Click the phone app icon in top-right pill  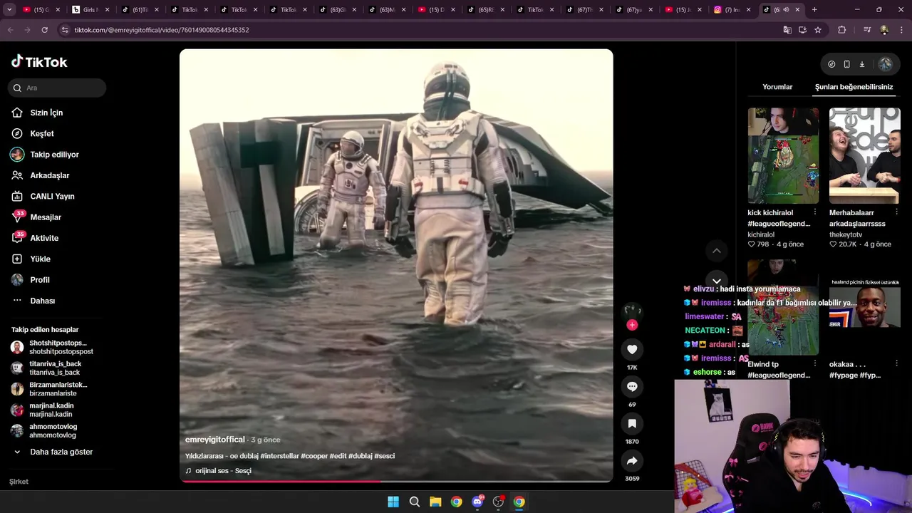(846, 64)
